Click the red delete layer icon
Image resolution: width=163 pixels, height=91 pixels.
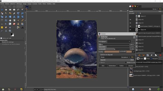point(160,55)
